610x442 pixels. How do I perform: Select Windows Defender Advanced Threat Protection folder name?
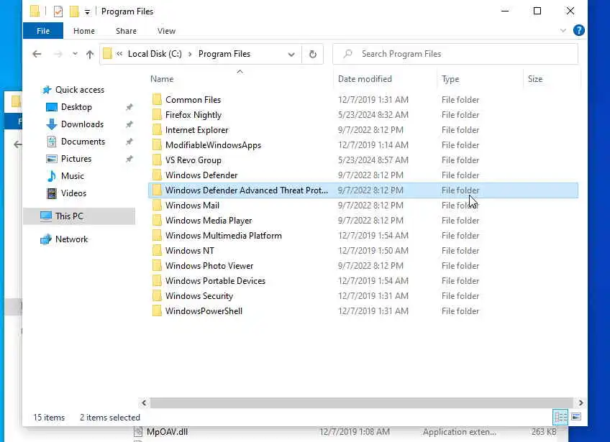click(246, 190)
